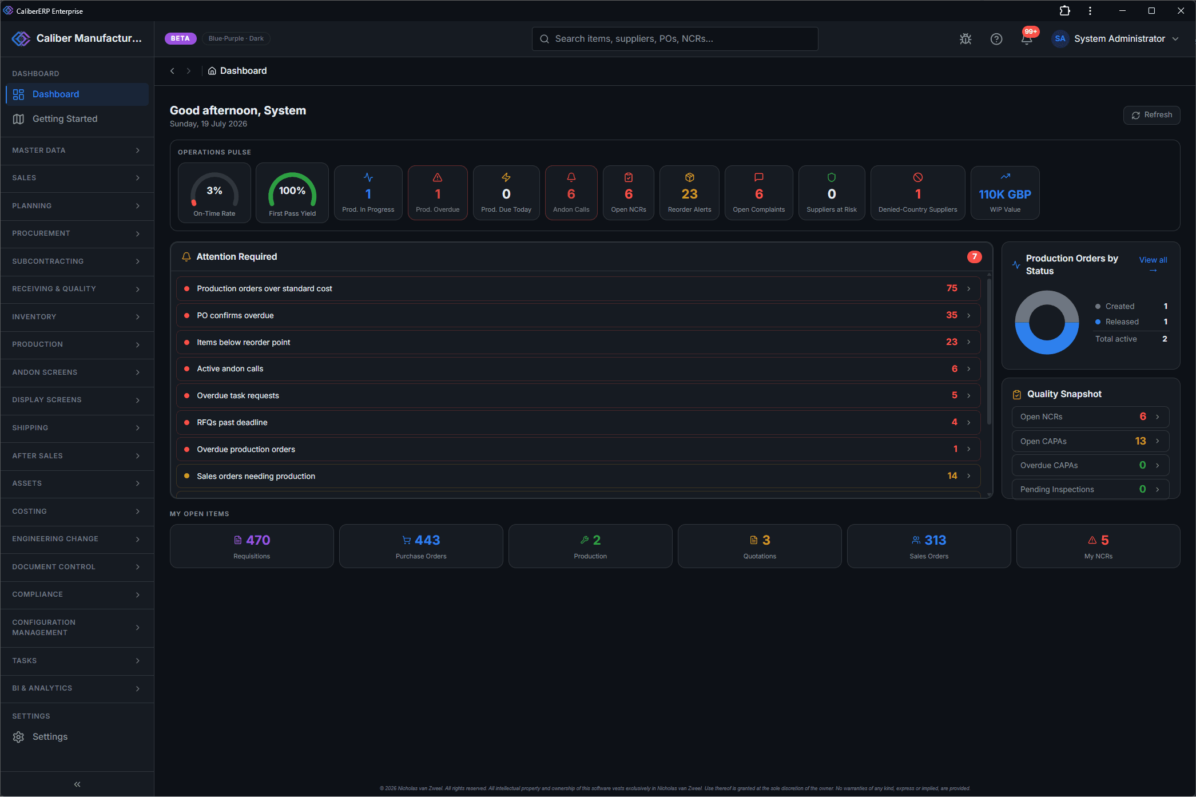Open the Denied-Country Suppliers card
This screenshot has height=797, width=1196.
coord(918,193)
